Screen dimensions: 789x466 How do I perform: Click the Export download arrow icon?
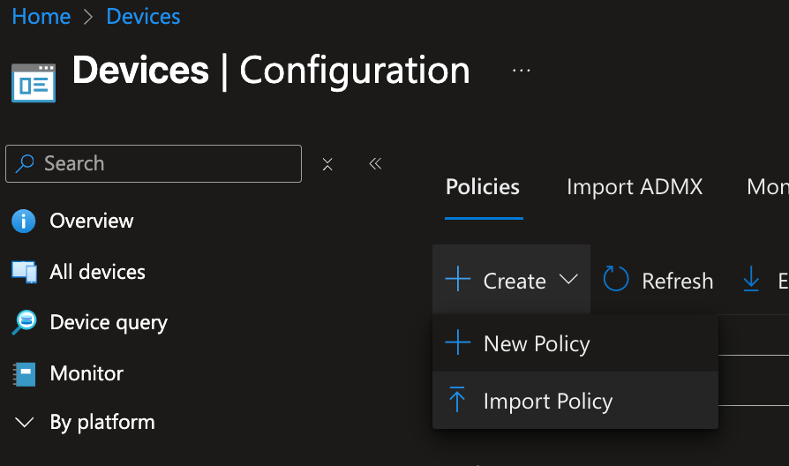click(751, 281)
